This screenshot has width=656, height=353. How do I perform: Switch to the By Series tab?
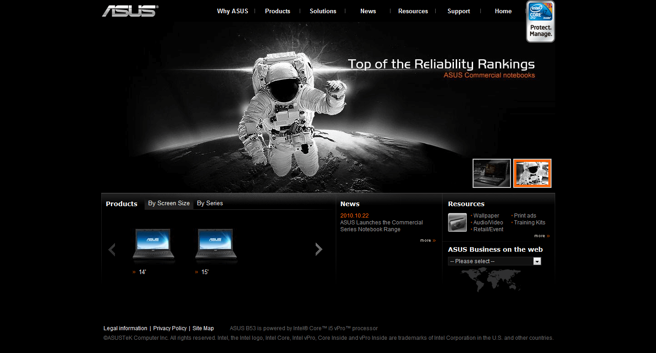point(210,203)
